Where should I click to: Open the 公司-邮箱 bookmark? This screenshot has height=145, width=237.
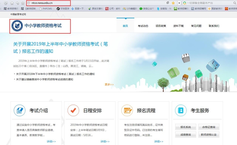113,9
